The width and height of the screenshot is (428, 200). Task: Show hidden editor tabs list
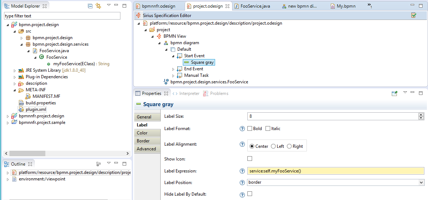click(x=370, y=5)
